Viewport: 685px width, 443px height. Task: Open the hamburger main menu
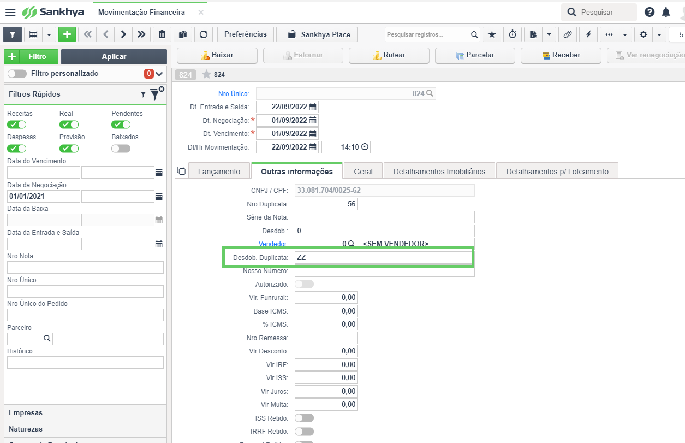tap(10, 12)
